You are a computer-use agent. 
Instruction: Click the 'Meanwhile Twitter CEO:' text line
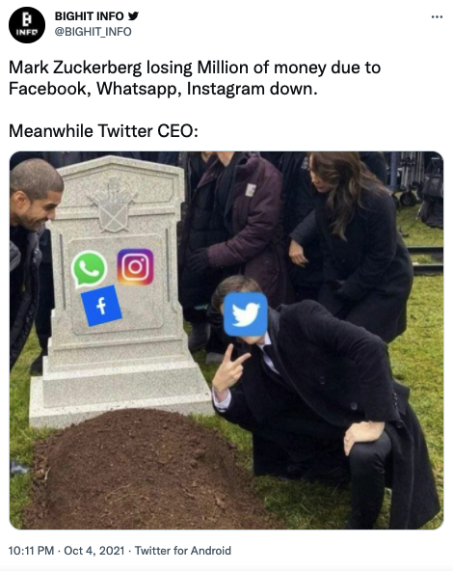[103, 131]
